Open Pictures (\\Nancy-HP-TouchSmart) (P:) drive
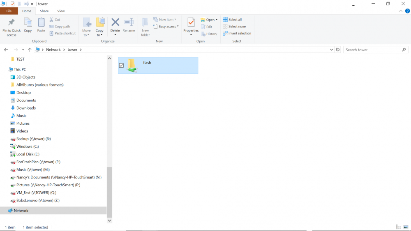 coord(48,185)
